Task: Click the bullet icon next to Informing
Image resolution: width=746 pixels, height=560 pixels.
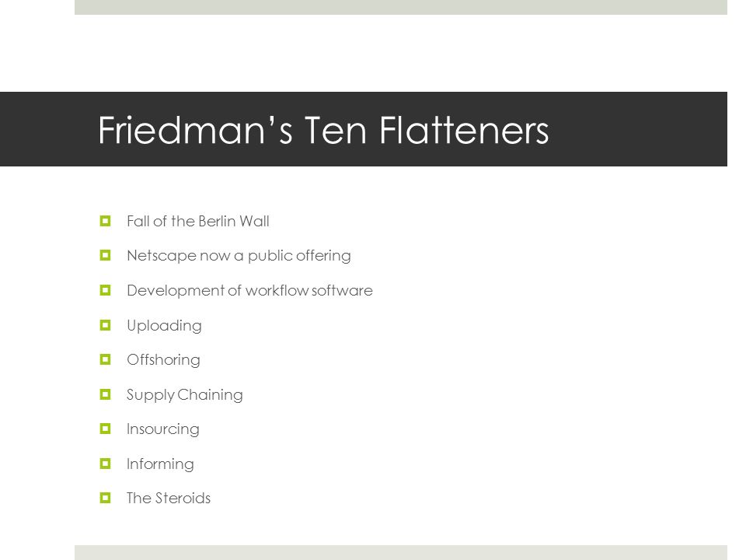Action: coord(105,464)
